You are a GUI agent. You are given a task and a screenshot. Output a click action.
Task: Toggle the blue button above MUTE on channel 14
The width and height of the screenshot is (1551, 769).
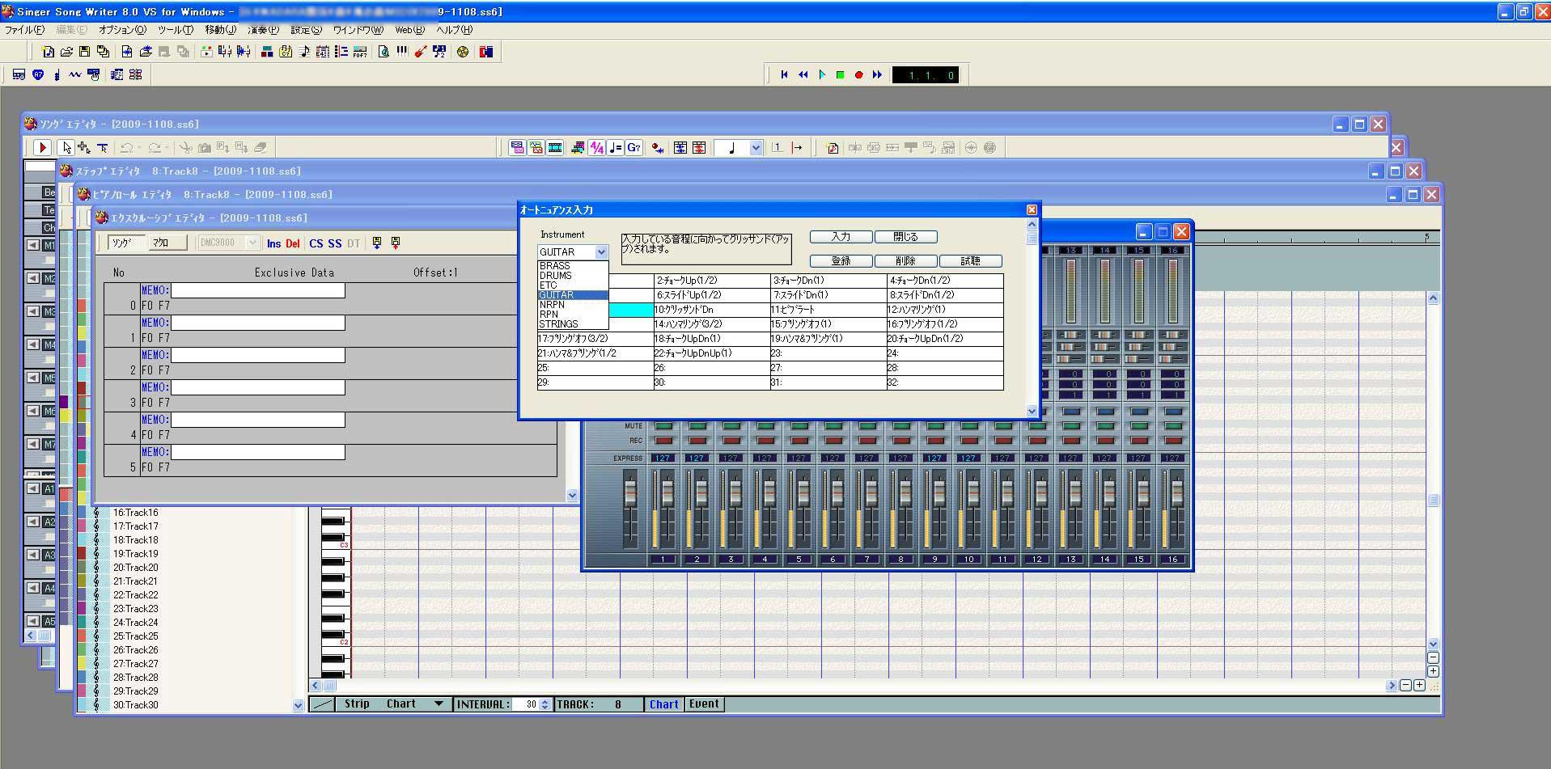tap(1105, 412)
